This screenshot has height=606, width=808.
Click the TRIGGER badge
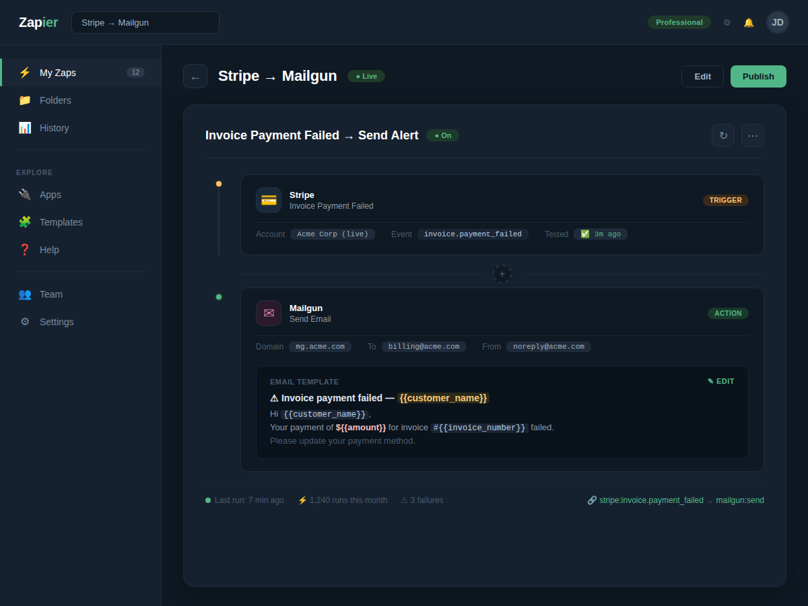click(726, 200)
